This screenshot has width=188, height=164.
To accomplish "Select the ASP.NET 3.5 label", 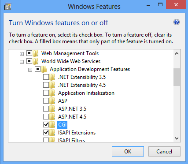I will pos(72,109).
